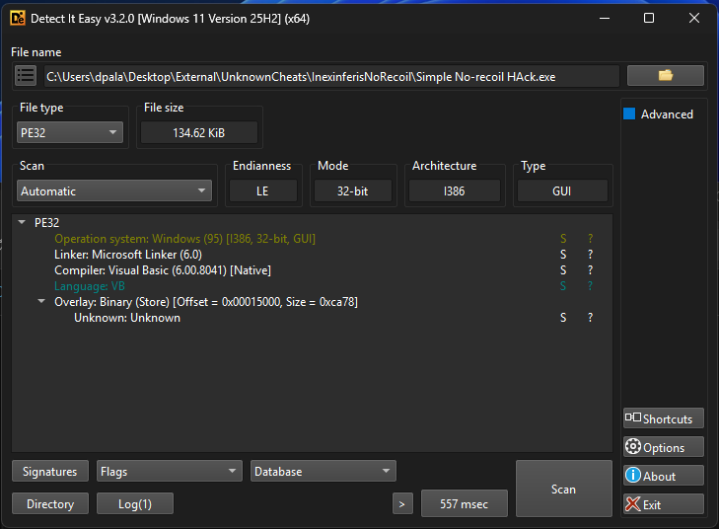Image resolution: width=719 pixels, height=529 pixels.
Task: Click the ? link on the Linker row
Action: (590, 255)
